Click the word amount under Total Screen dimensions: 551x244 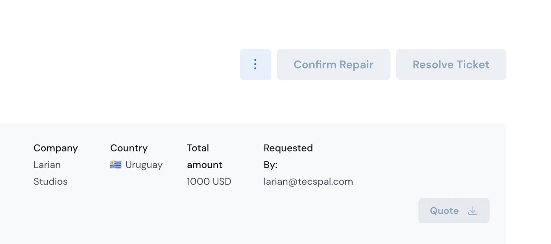click(x=205, y=165)
